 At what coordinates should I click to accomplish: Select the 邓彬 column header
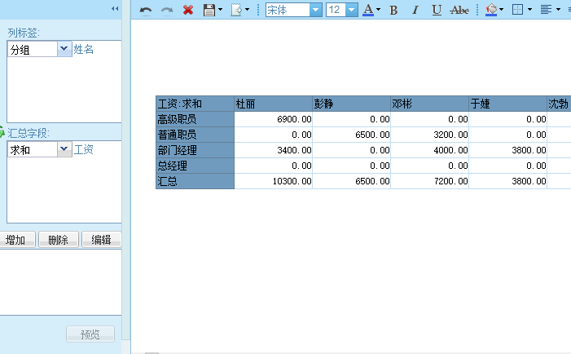(430, 104)
